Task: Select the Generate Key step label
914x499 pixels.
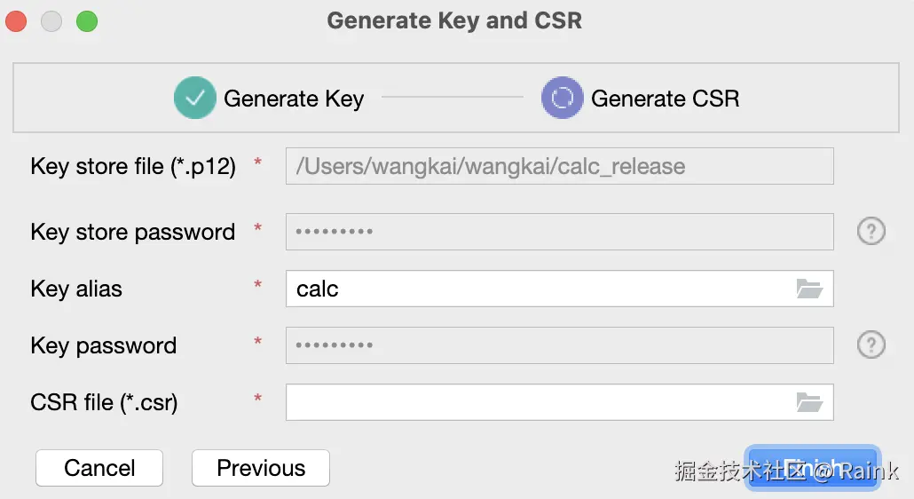Action: (294, 98)
